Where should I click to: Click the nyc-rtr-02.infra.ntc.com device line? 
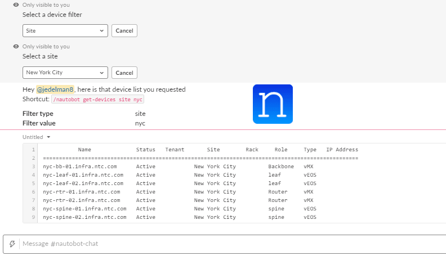pyautogui.click(x=178, y=200)
